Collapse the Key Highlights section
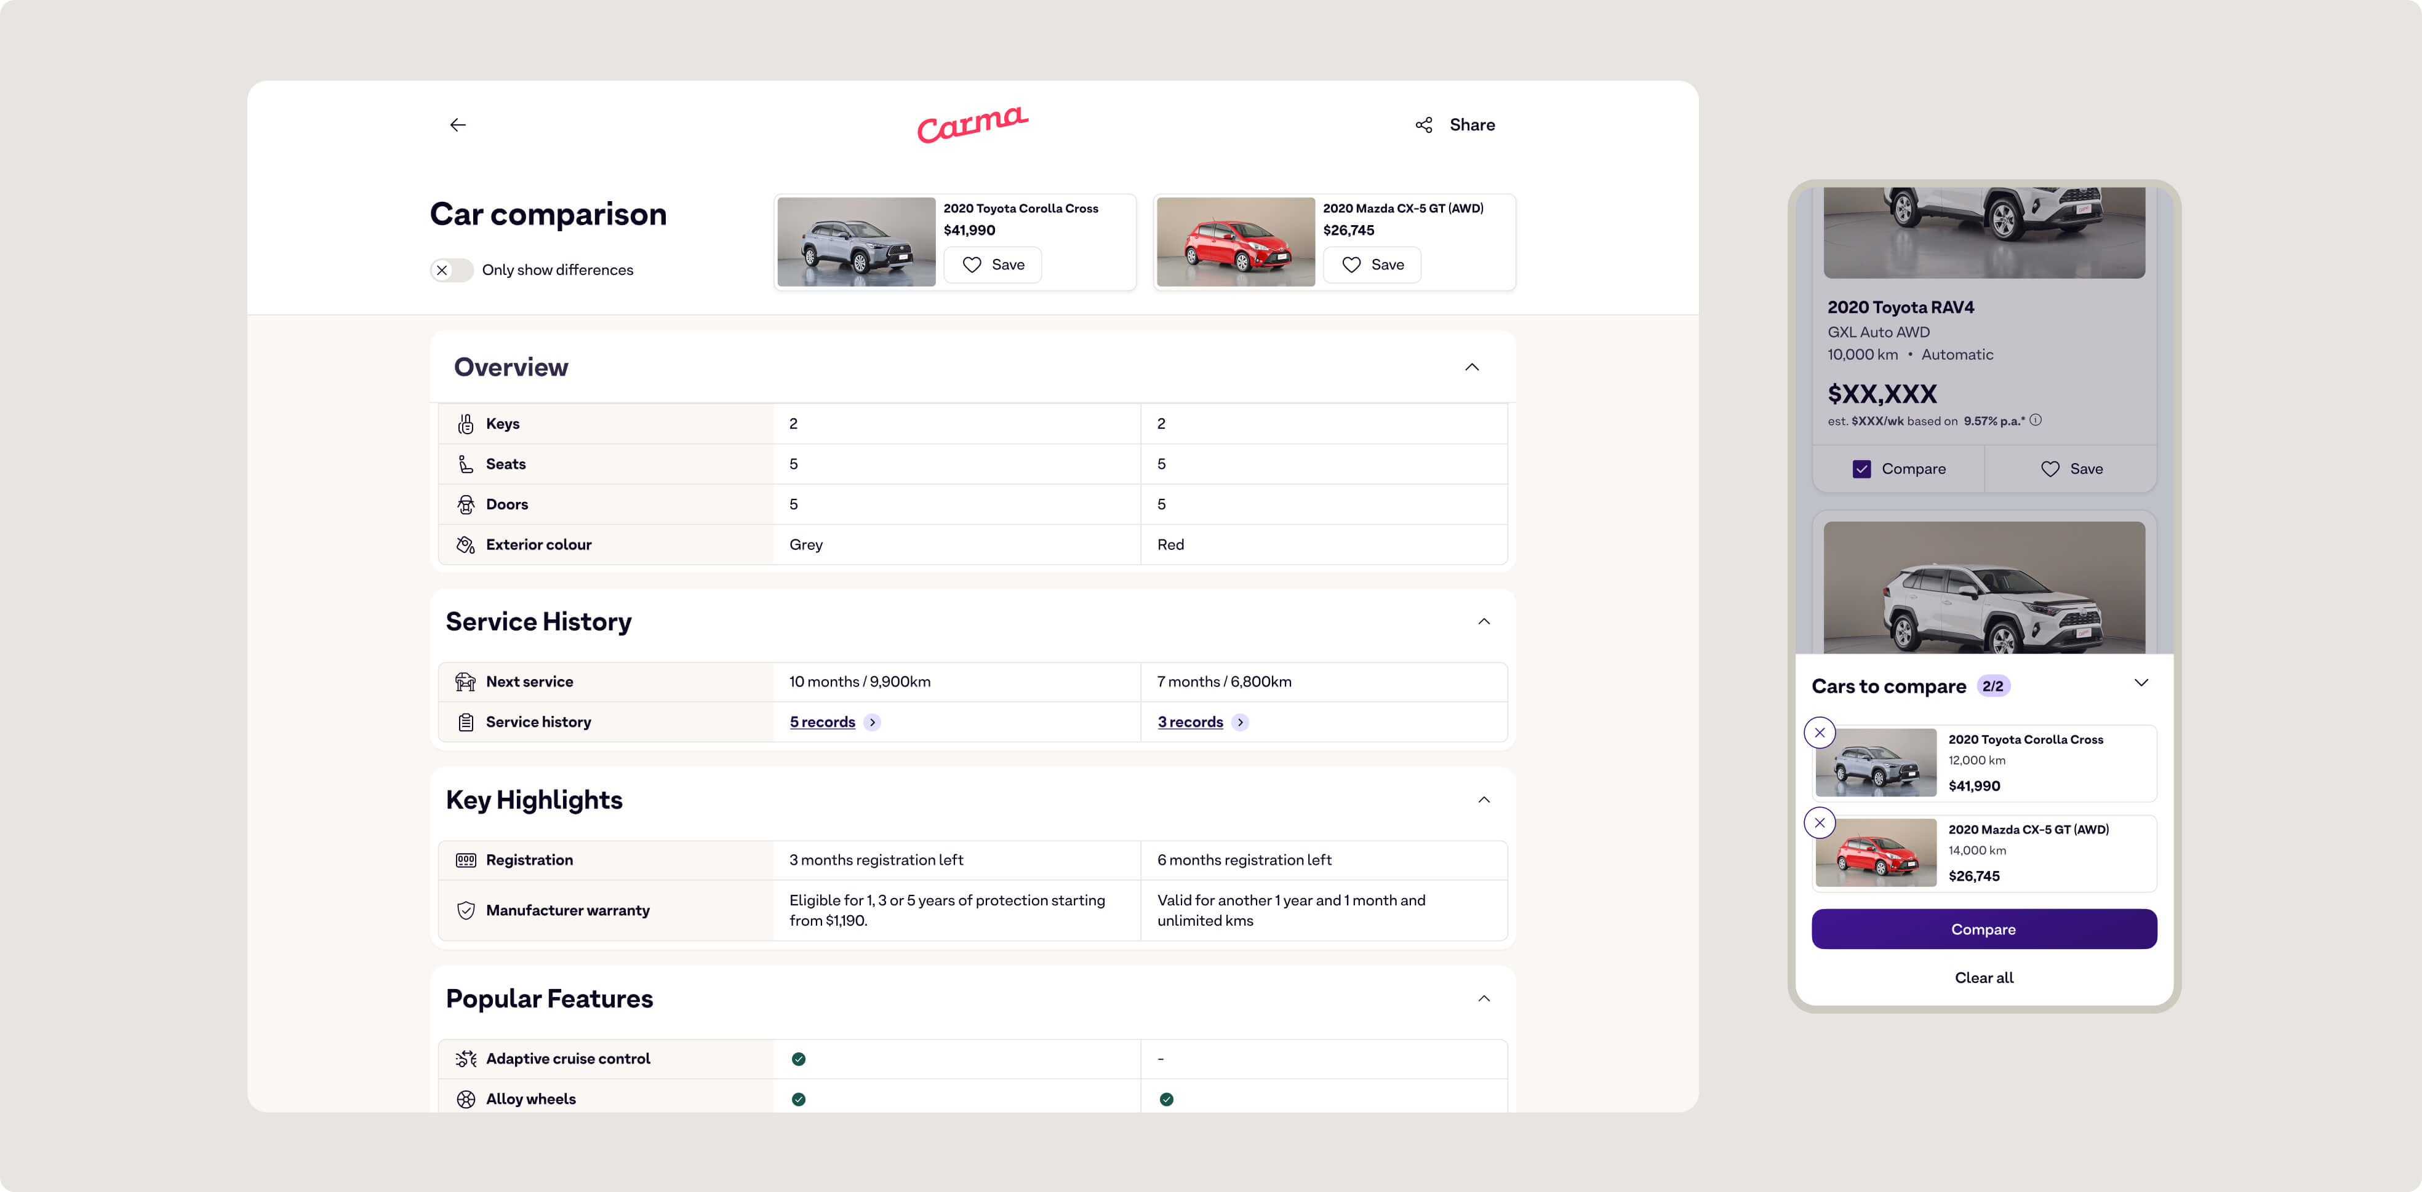The width and height of the screenshot is (2422, 1192). (1484, 800)
